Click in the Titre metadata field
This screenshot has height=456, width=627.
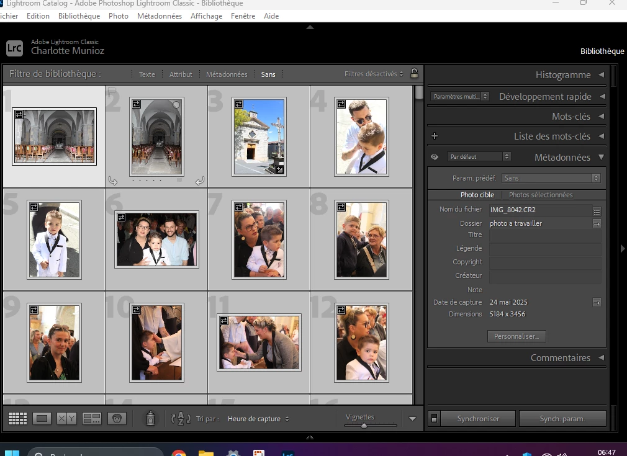coord(545,235)
